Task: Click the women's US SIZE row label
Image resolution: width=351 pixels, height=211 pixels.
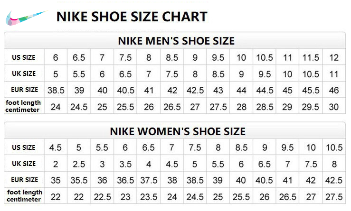Action: (x=24, y=147)
